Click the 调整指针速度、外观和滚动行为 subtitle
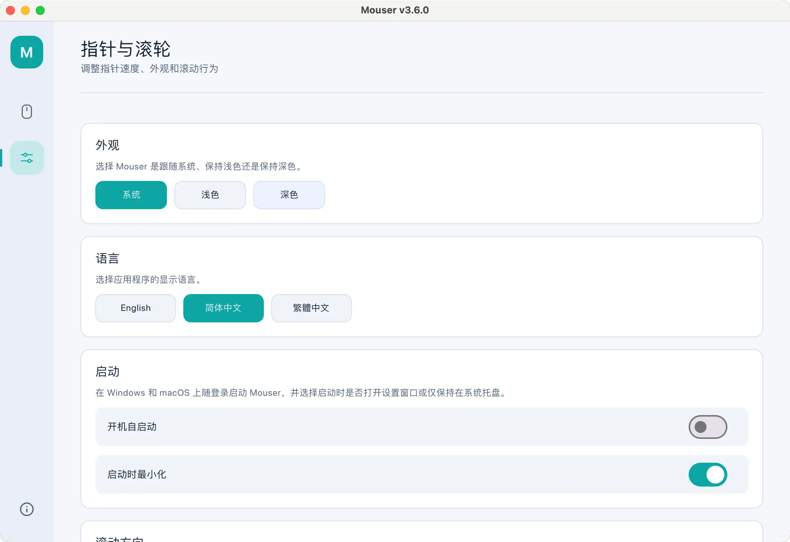Viewport: 790px width, 542px height. pos(149,69)
